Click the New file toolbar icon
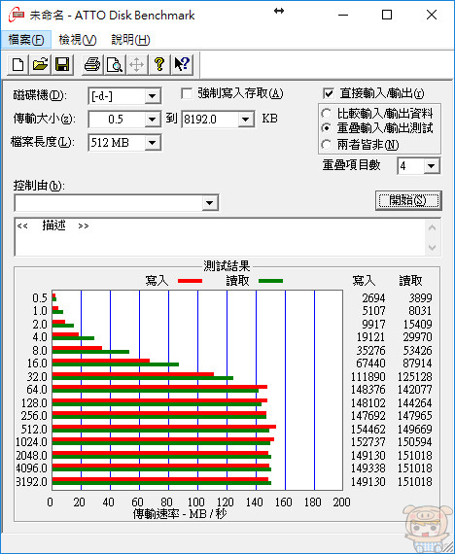This screenshot has width=455, height=554. 17,65
